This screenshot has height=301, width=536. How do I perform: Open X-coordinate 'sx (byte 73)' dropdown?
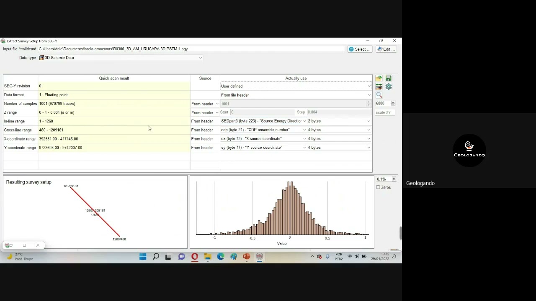click(x=263, y=138)
